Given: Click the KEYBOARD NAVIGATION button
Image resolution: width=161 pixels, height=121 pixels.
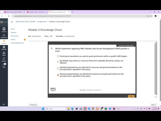Looking at the screenshot, I should (x=126, y=46).
